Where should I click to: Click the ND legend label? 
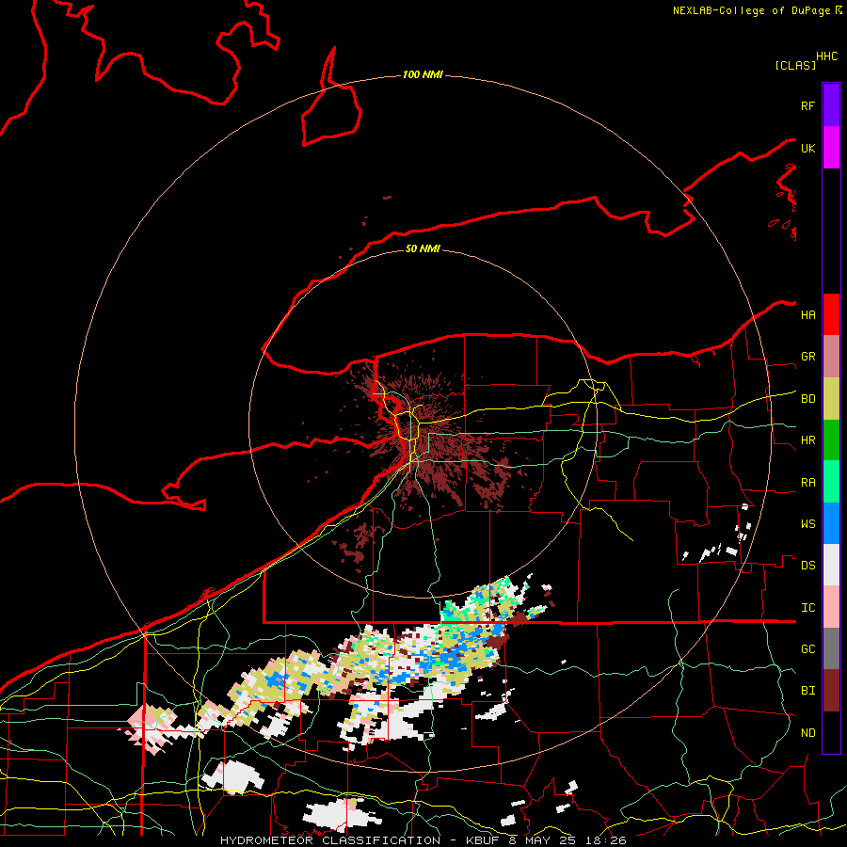[807, 733]
